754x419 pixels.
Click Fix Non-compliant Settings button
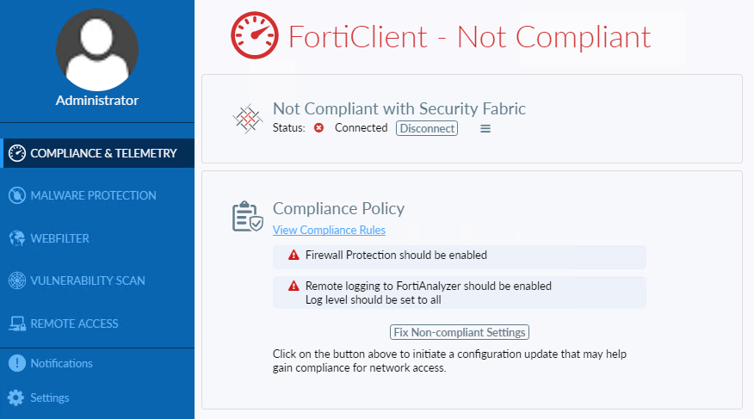(459, 332)
